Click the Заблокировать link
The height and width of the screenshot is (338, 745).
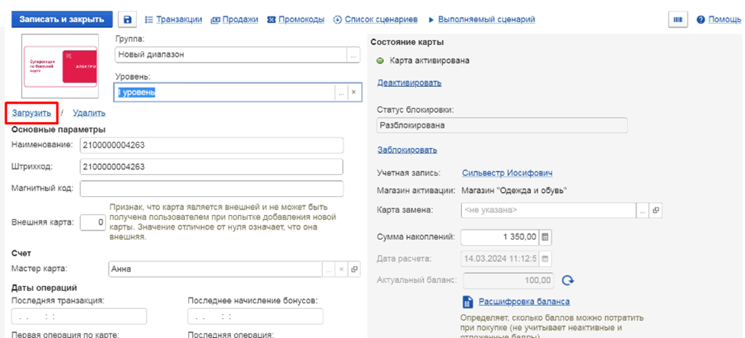(407, 150)
